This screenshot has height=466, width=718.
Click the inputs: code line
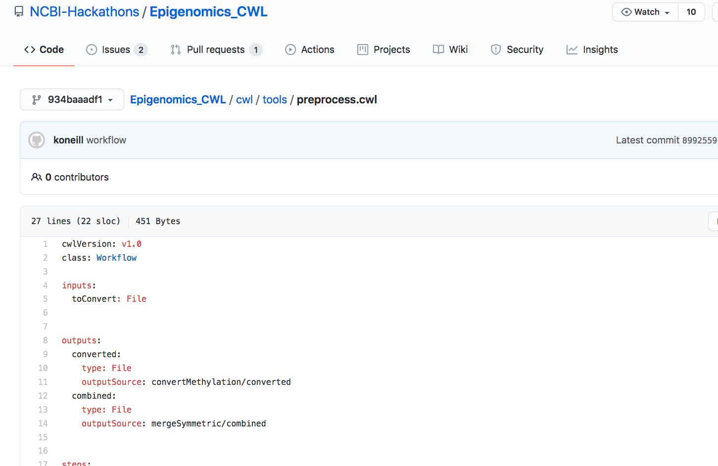[x=79, y=285]
